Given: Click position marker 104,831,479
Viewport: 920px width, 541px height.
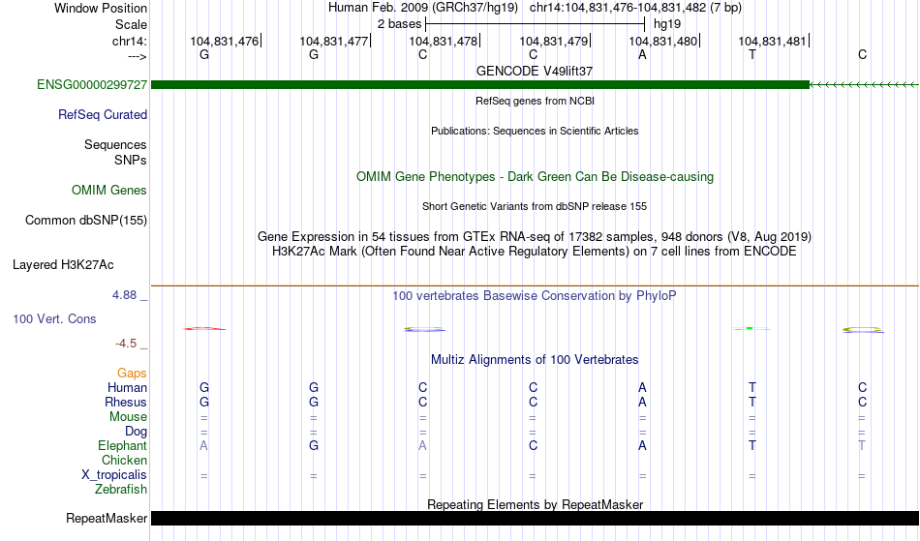Looking at the screenshot, I should 553,41.
